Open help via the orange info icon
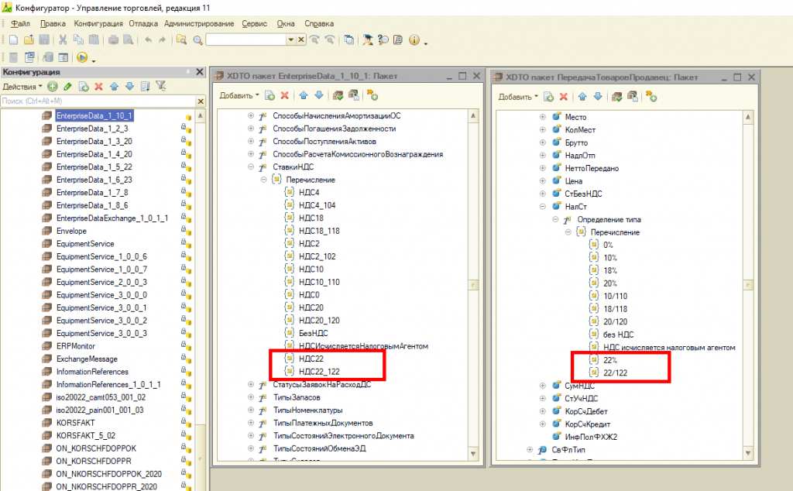The width and height of the screenshot is (793, 491). pos(414,39)
